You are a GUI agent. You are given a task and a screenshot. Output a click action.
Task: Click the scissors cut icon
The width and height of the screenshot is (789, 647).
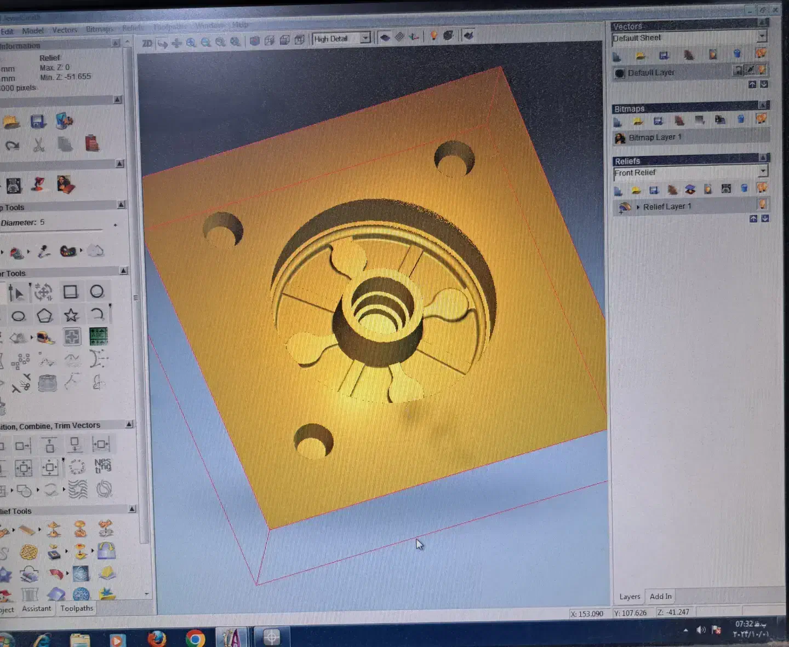pyautogui.click(x=39, y=145)
